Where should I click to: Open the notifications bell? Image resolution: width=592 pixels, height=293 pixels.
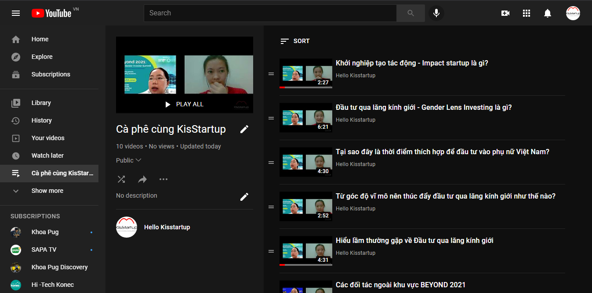548,13
